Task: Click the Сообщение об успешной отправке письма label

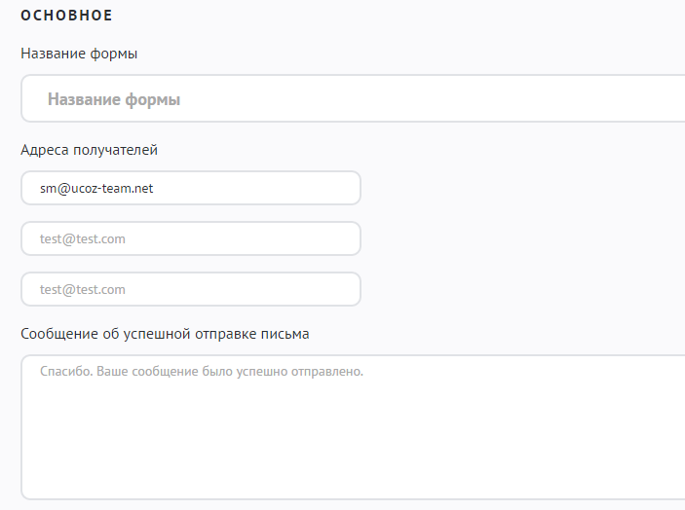Action: (165, 334)
